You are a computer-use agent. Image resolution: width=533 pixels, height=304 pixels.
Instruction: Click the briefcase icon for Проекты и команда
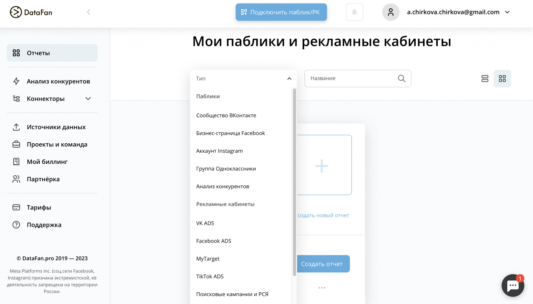[16, 144]
